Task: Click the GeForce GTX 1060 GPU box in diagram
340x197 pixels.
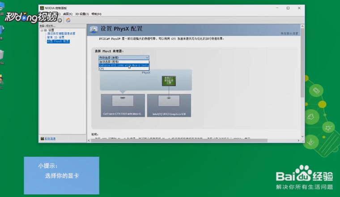Action: coord(123,106)
